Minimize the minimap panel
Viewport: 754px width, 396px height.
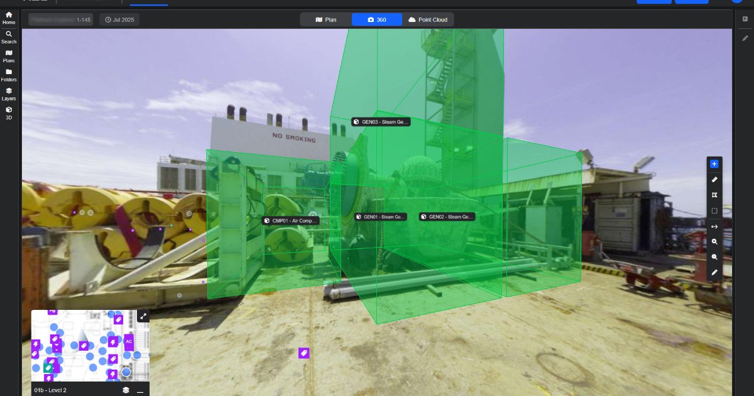(140, 390)
